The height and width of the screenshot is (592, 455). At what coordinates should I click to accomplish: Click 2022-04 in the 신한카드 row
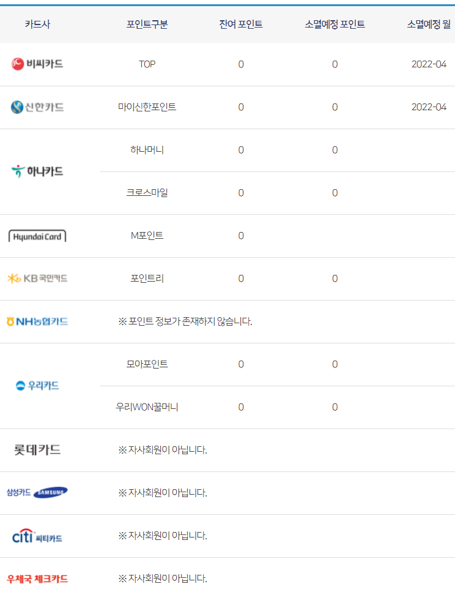click(x=429, y=107)
